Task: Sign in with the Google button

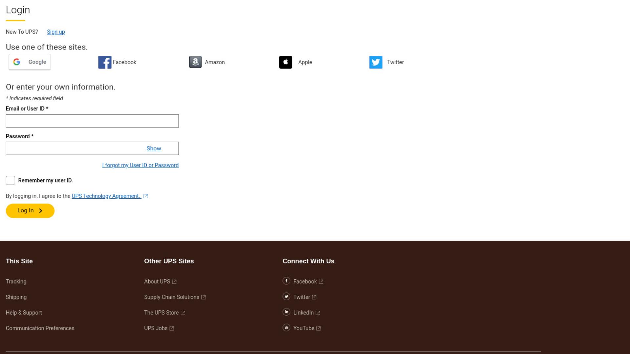Action: 30,62
